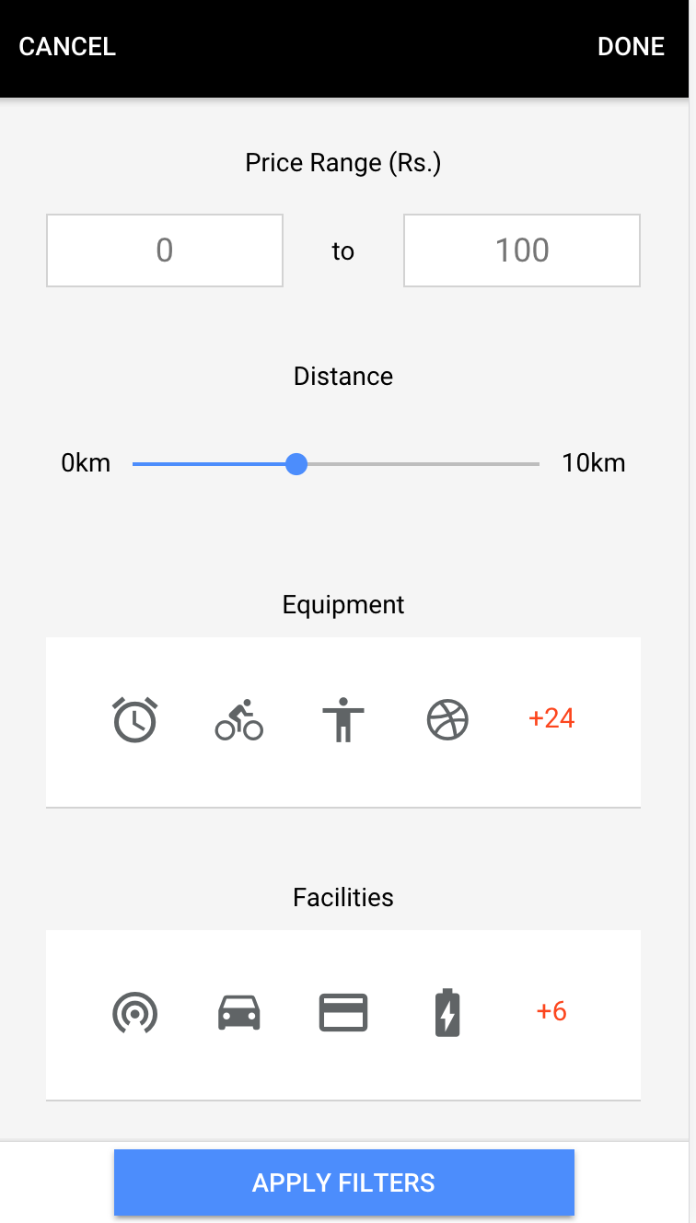Select the credit card payment facility icon
This screenshot has width=696, height=1223.
tap(343, 1012)
